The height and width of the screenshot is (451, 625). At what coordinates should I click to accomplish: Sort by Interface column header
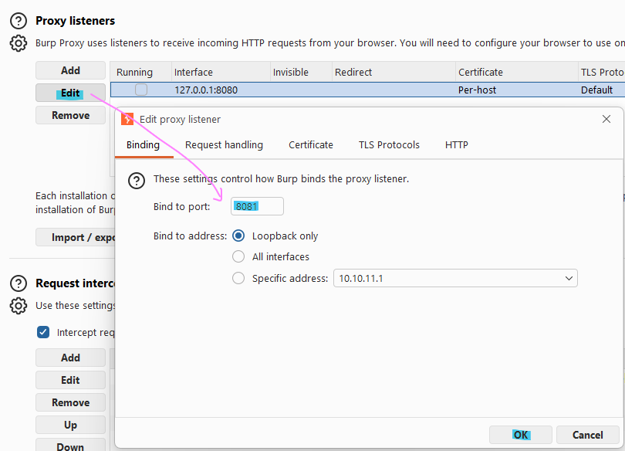pos(221,72)
